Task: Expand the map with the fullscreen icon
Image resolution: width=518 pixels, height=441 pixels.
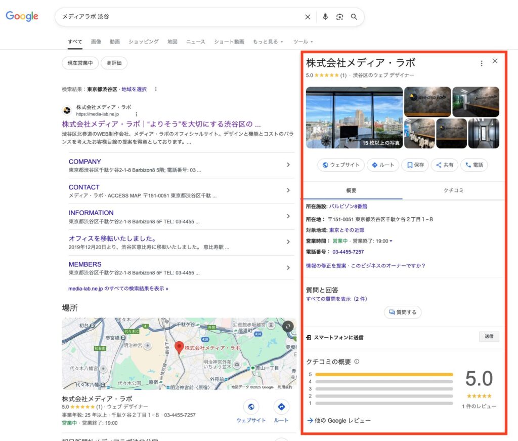Action: [x=287, y=327]
